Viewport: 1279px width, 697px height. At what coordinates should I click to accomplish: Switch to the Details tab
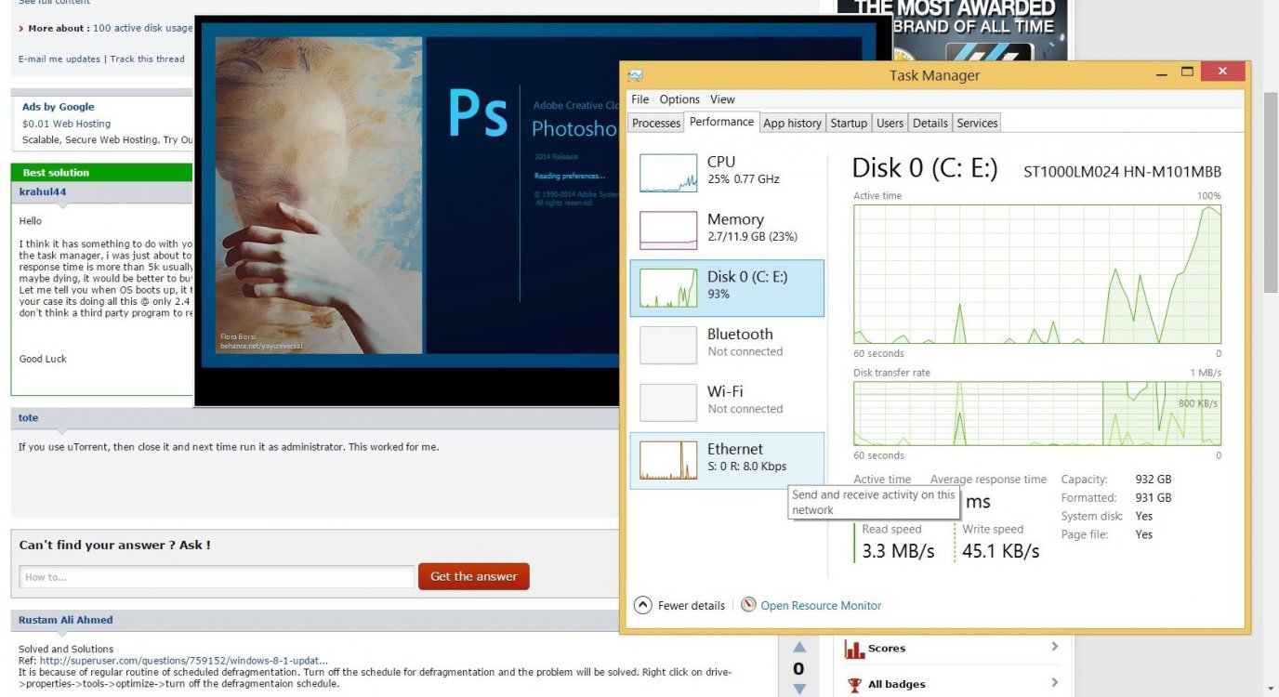930,123
